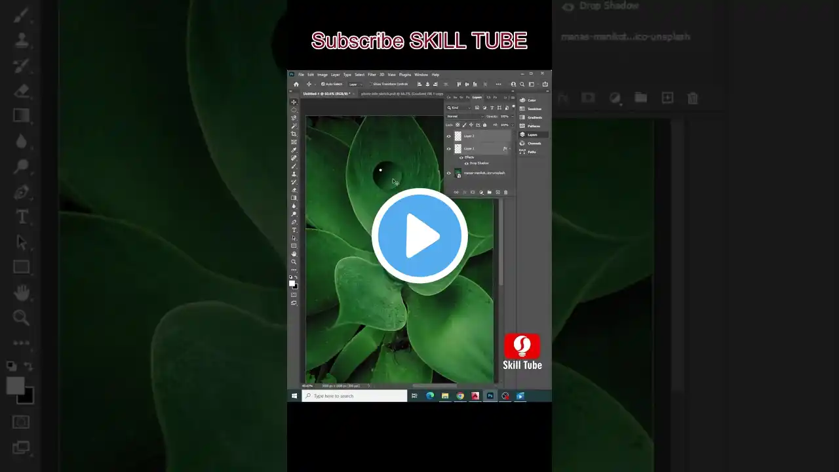This screenshot has width=839, height=472.
Task: Open Microsoft Edge from the taskbar
Action: (x=430, y=396)
